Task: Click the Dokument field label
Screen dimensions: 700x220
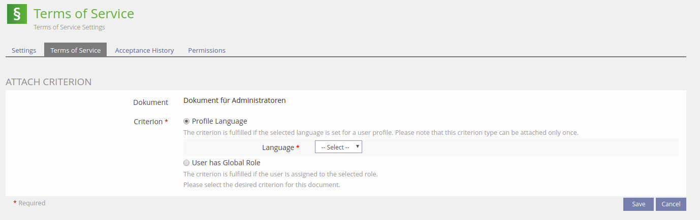Action: [150, 102]
